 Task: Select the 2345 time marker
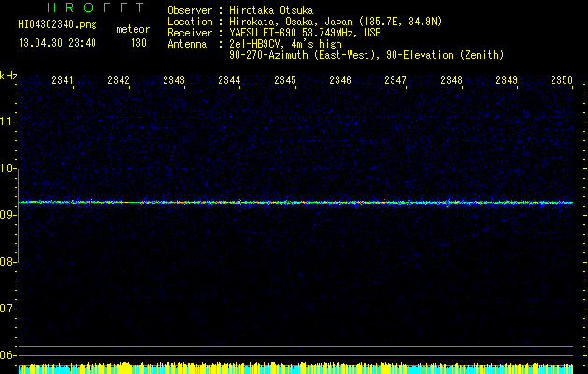285,80
